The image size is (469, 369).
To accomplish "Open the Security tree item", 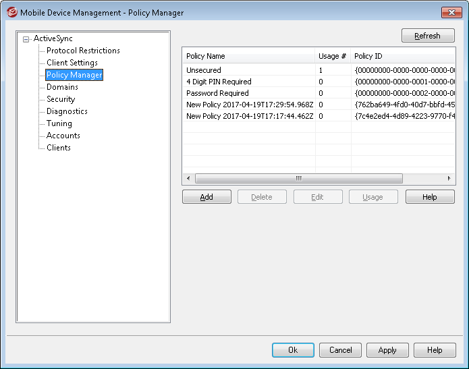I will click(x=61, y=99).
